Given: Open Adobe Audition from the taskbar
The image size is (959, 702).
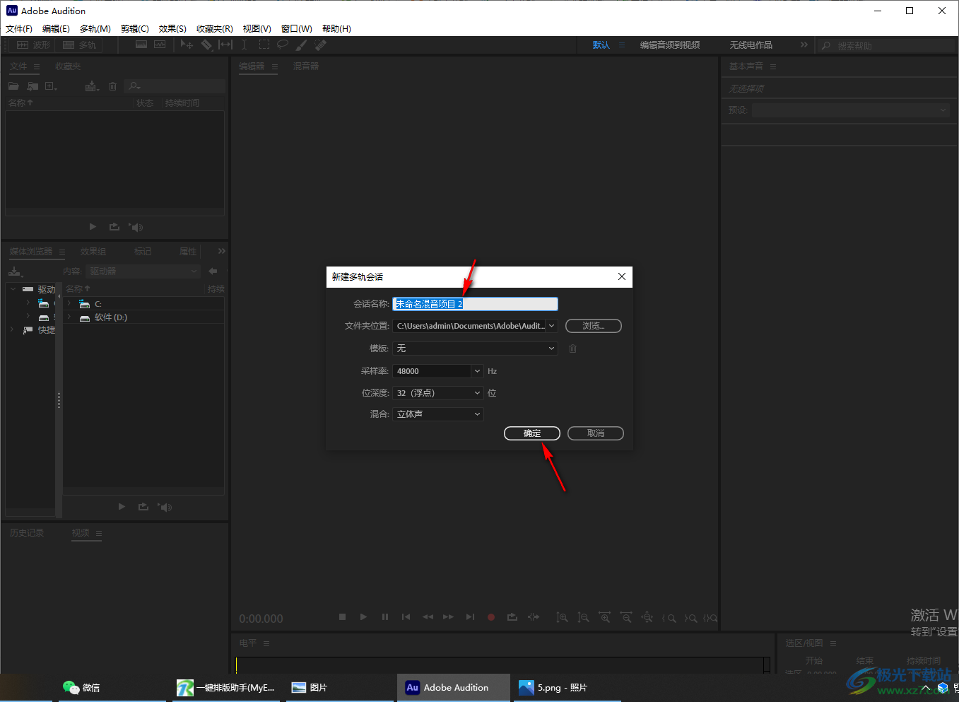Looking at the screenshot, I should click(453, 688).
